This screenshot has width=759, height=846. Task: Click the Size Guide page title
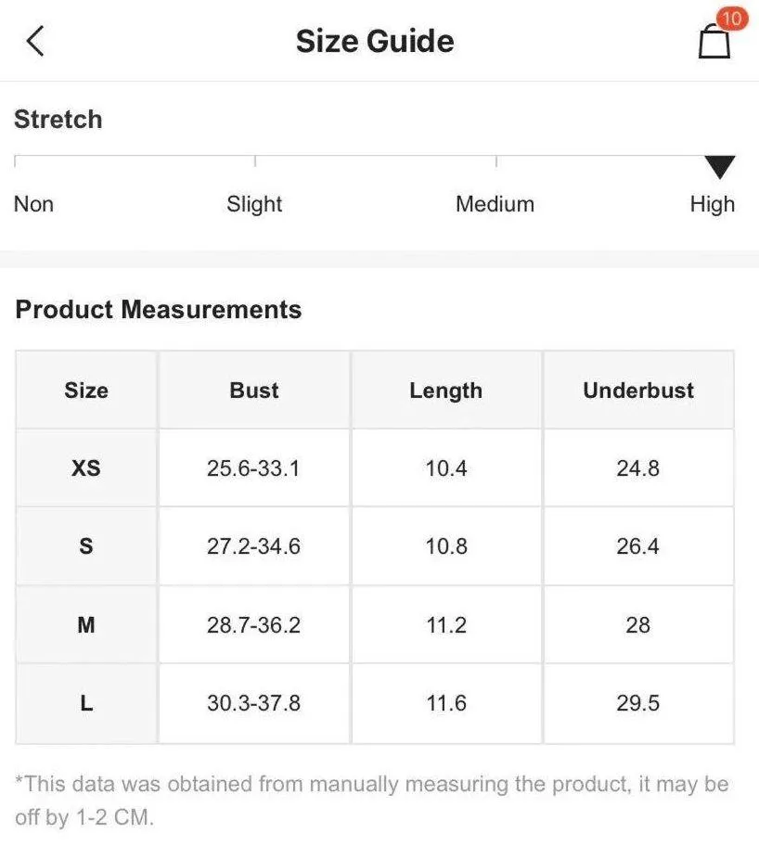coord(375,42)
